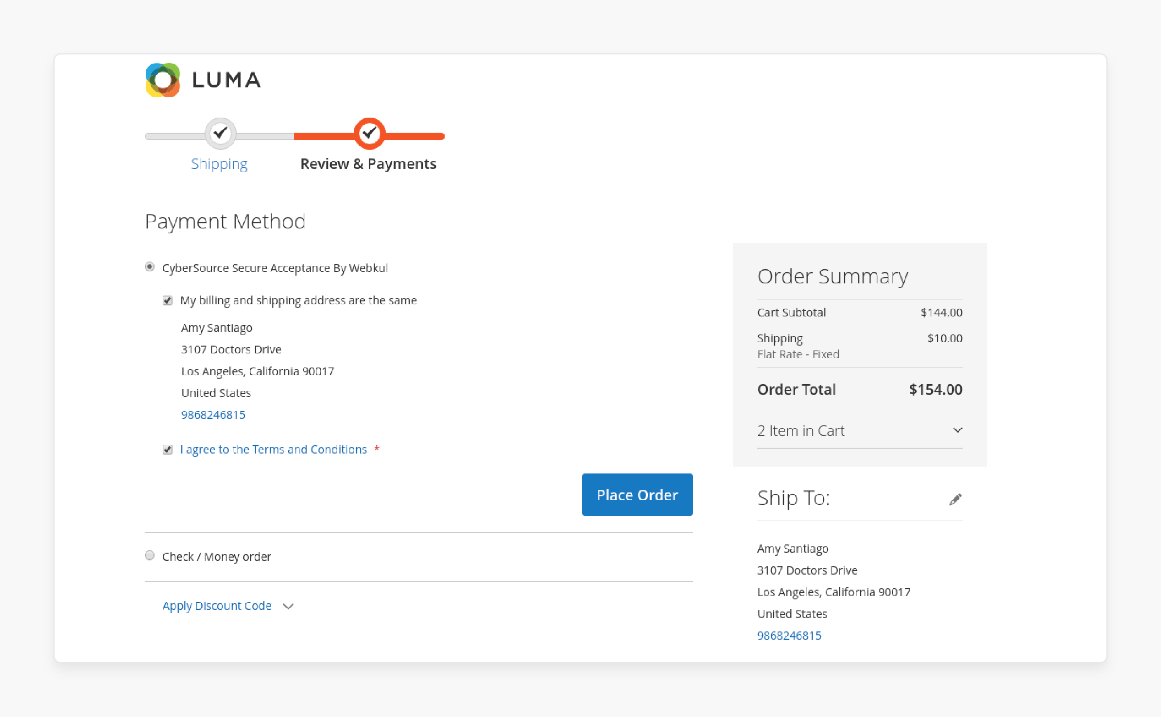Click the CyberSource Secure Acceptance By Webkul label
This screenshot has width=1161, height=717.
(275, 268)
